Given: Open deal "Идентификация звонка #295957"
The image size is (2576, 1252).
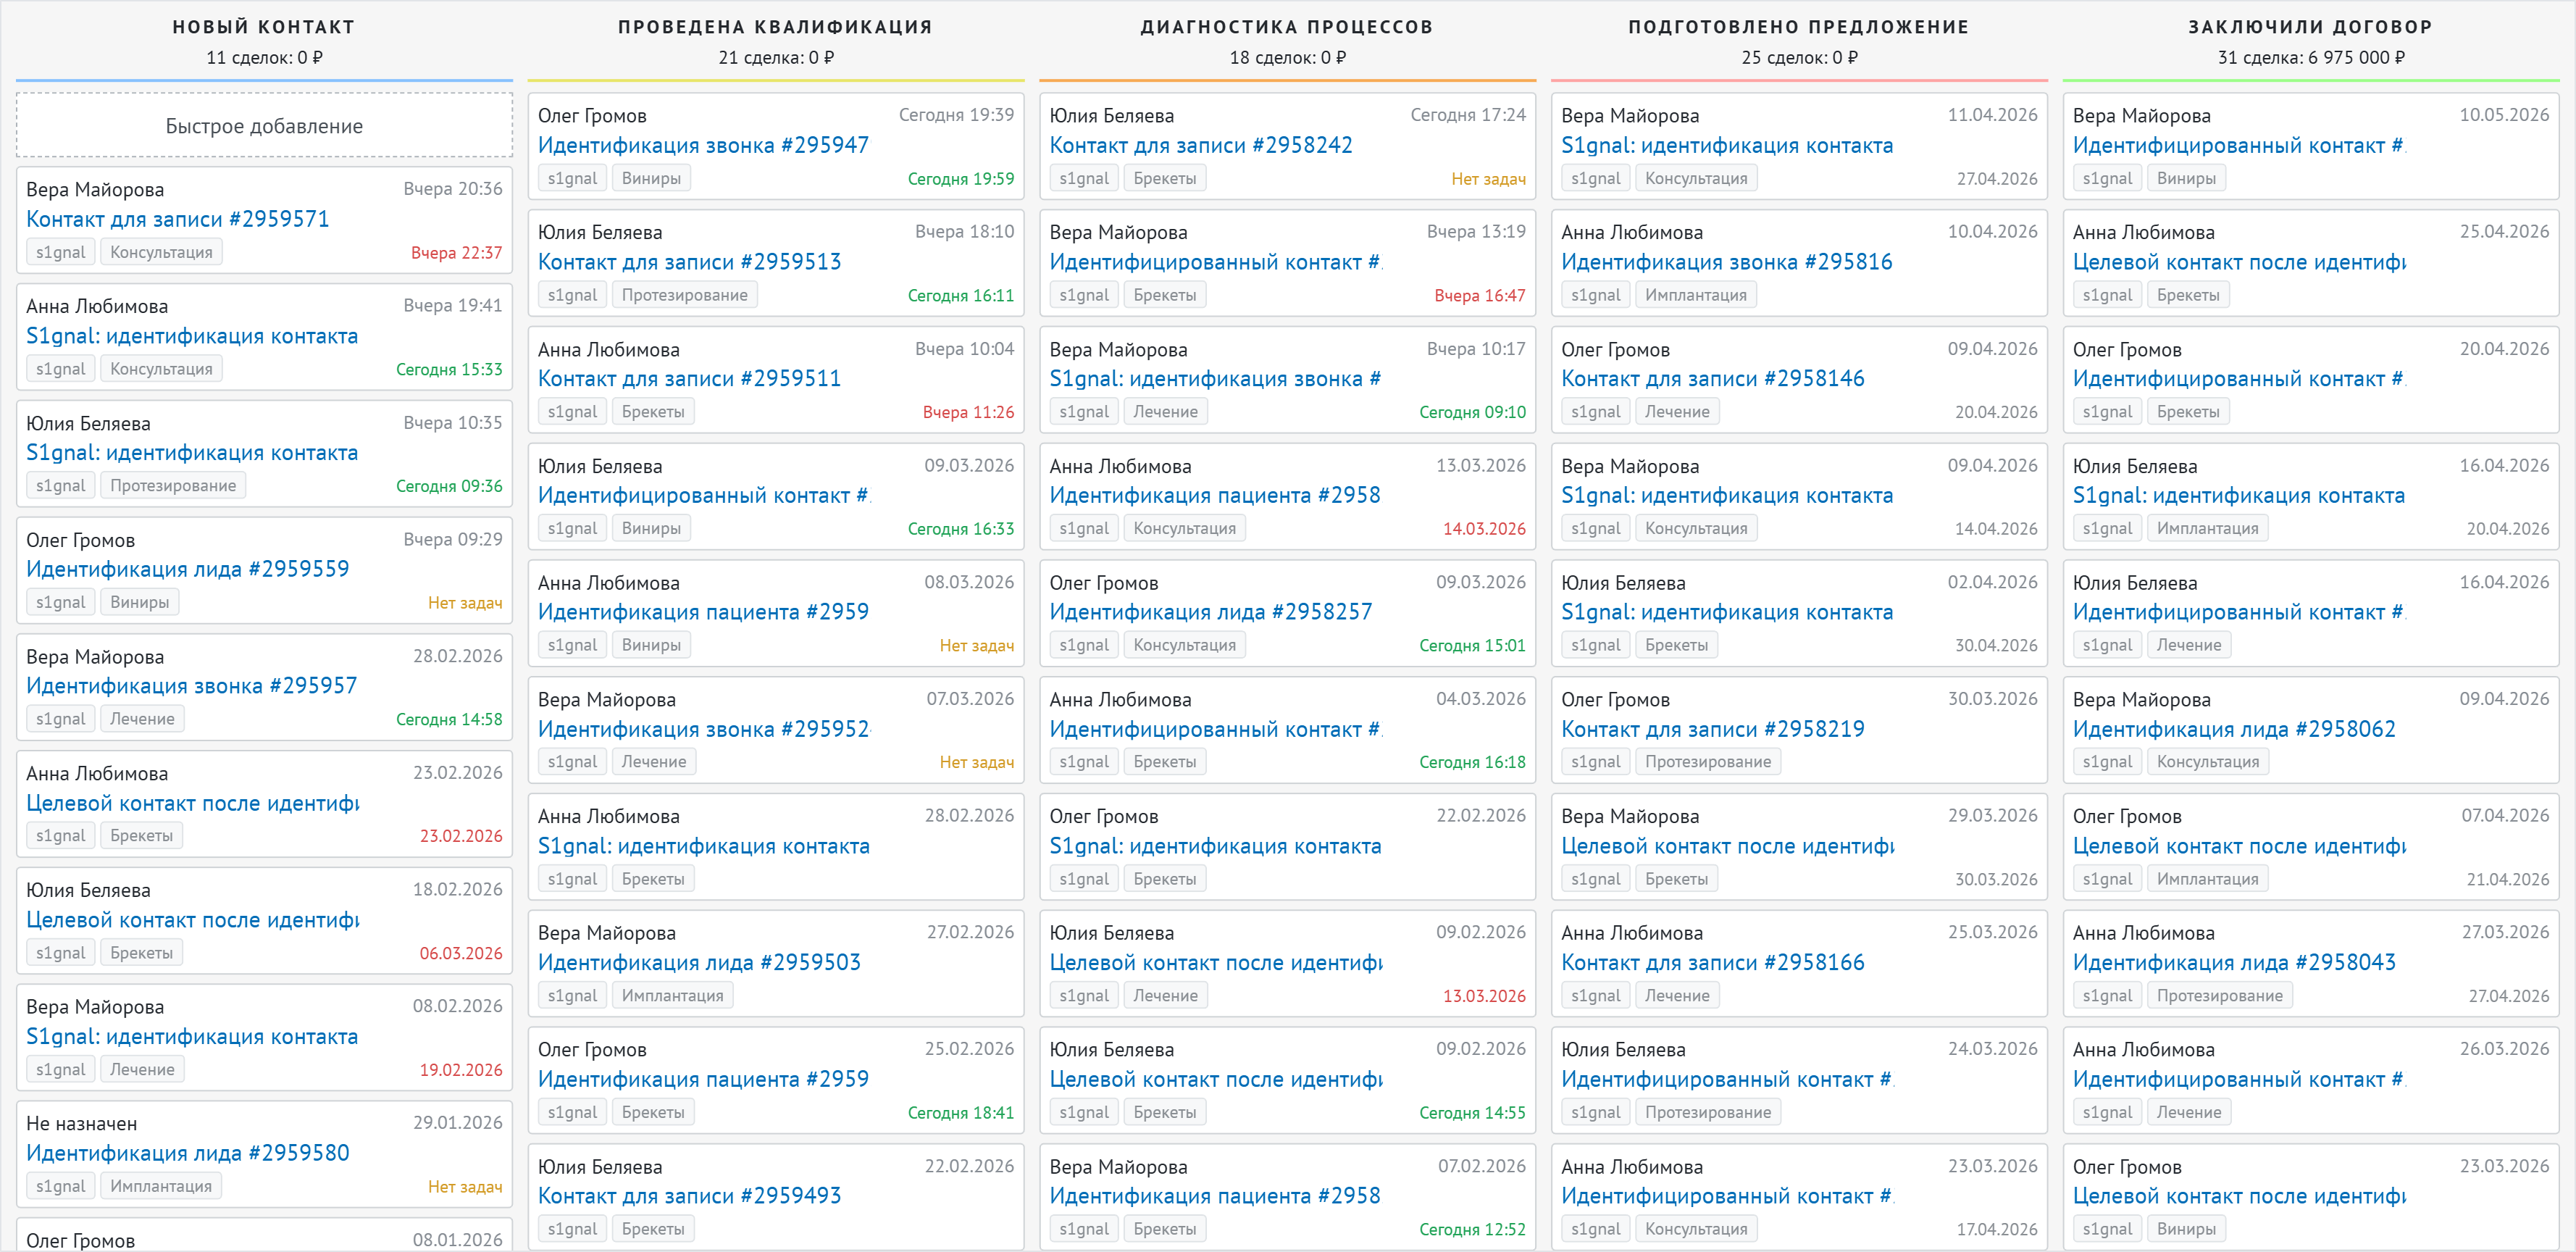Looking at the screenshot, I should (192, 686).
